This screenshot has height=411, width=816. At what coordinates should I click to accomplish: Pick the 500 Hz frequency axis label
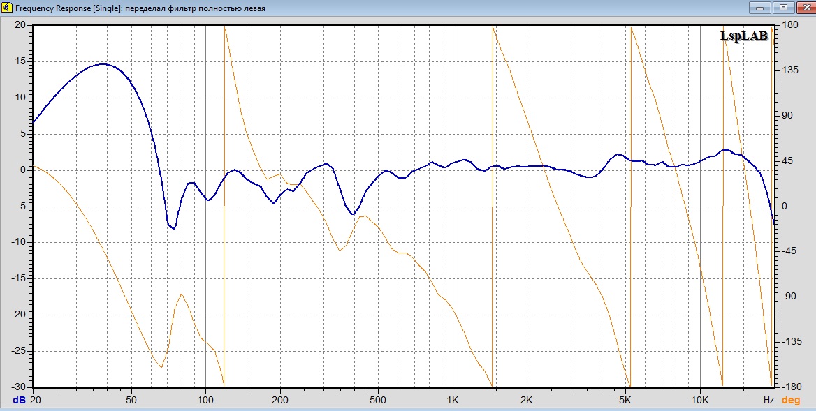tap(379, 401)
